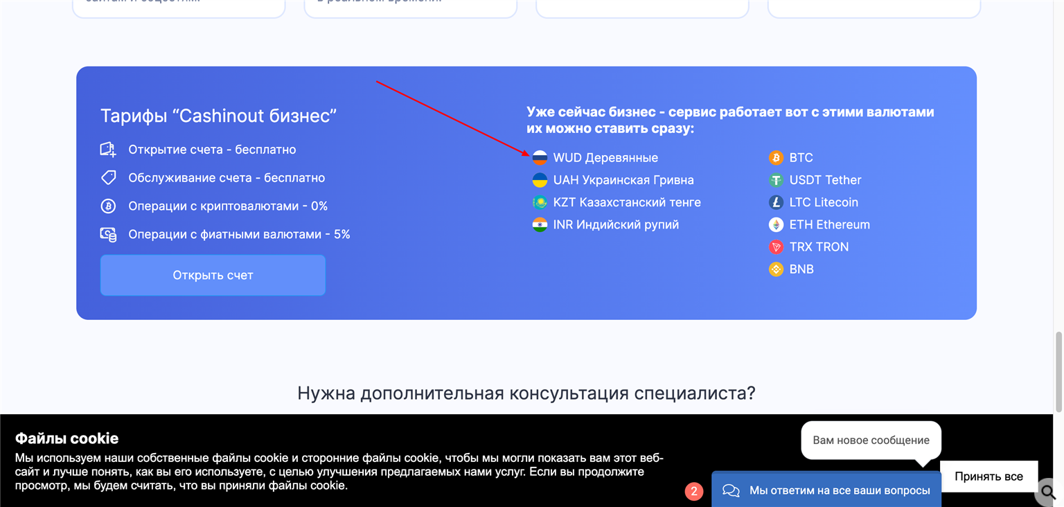Click heading Уже сейчас бизнес - сервис работает
This screenshot has height=507, width=1064.
coord(730,121)
